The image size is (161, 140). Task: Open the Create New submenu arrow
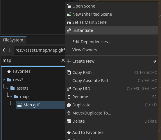click(x=155, y=61)
